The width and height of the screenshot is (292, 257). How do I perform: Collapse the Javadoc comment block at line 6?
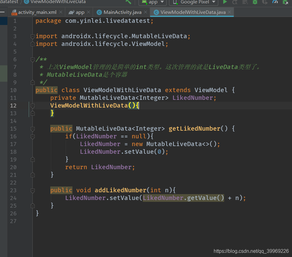click(32, 59)
